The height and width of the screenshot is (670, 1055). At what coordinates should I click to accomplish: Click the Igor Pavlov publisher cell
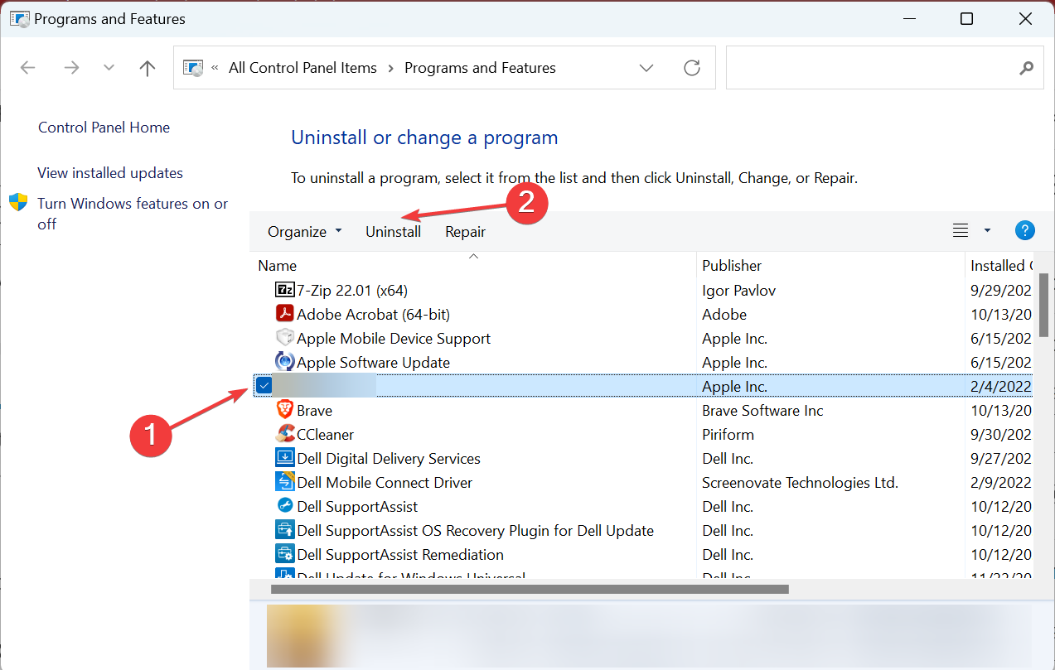(x=739, y=290)
